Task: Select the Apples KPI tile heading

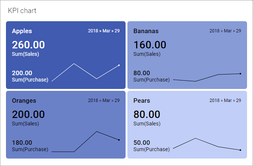Action: pyautogui.click(x=22, y=31)
